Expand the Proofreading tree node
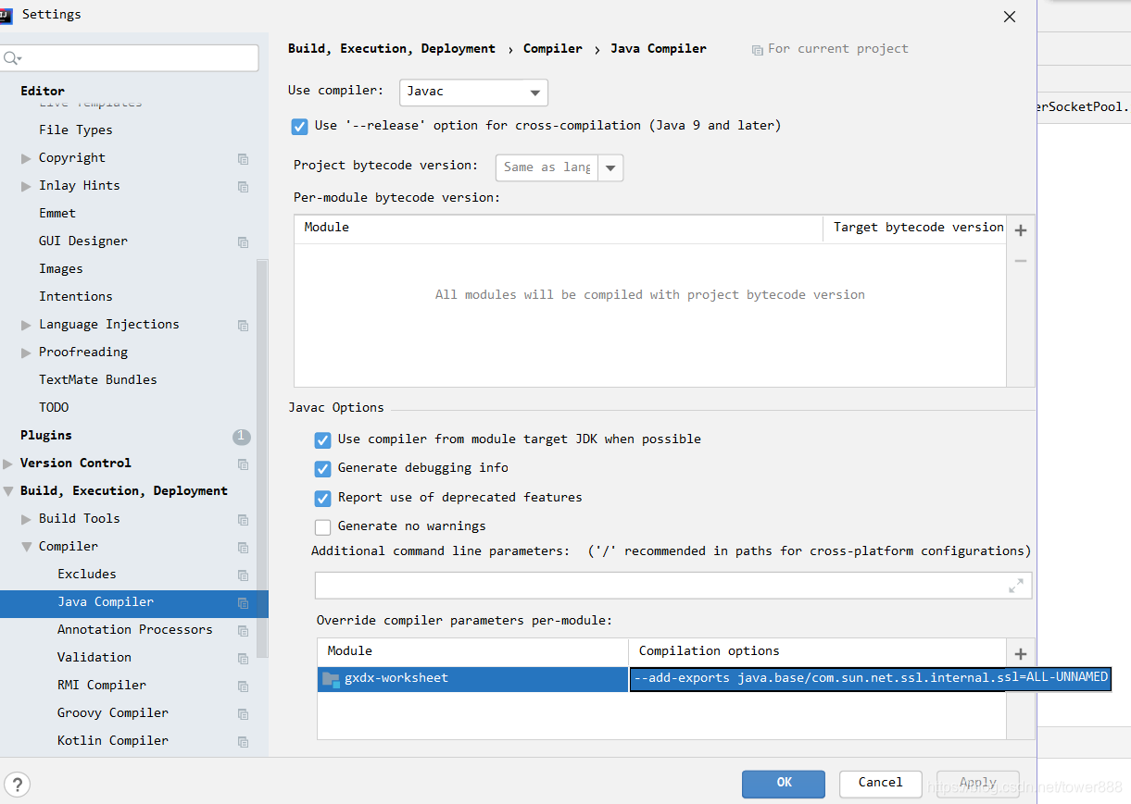The height and width of the screenshot is (804, 1131). pos(26,353)
